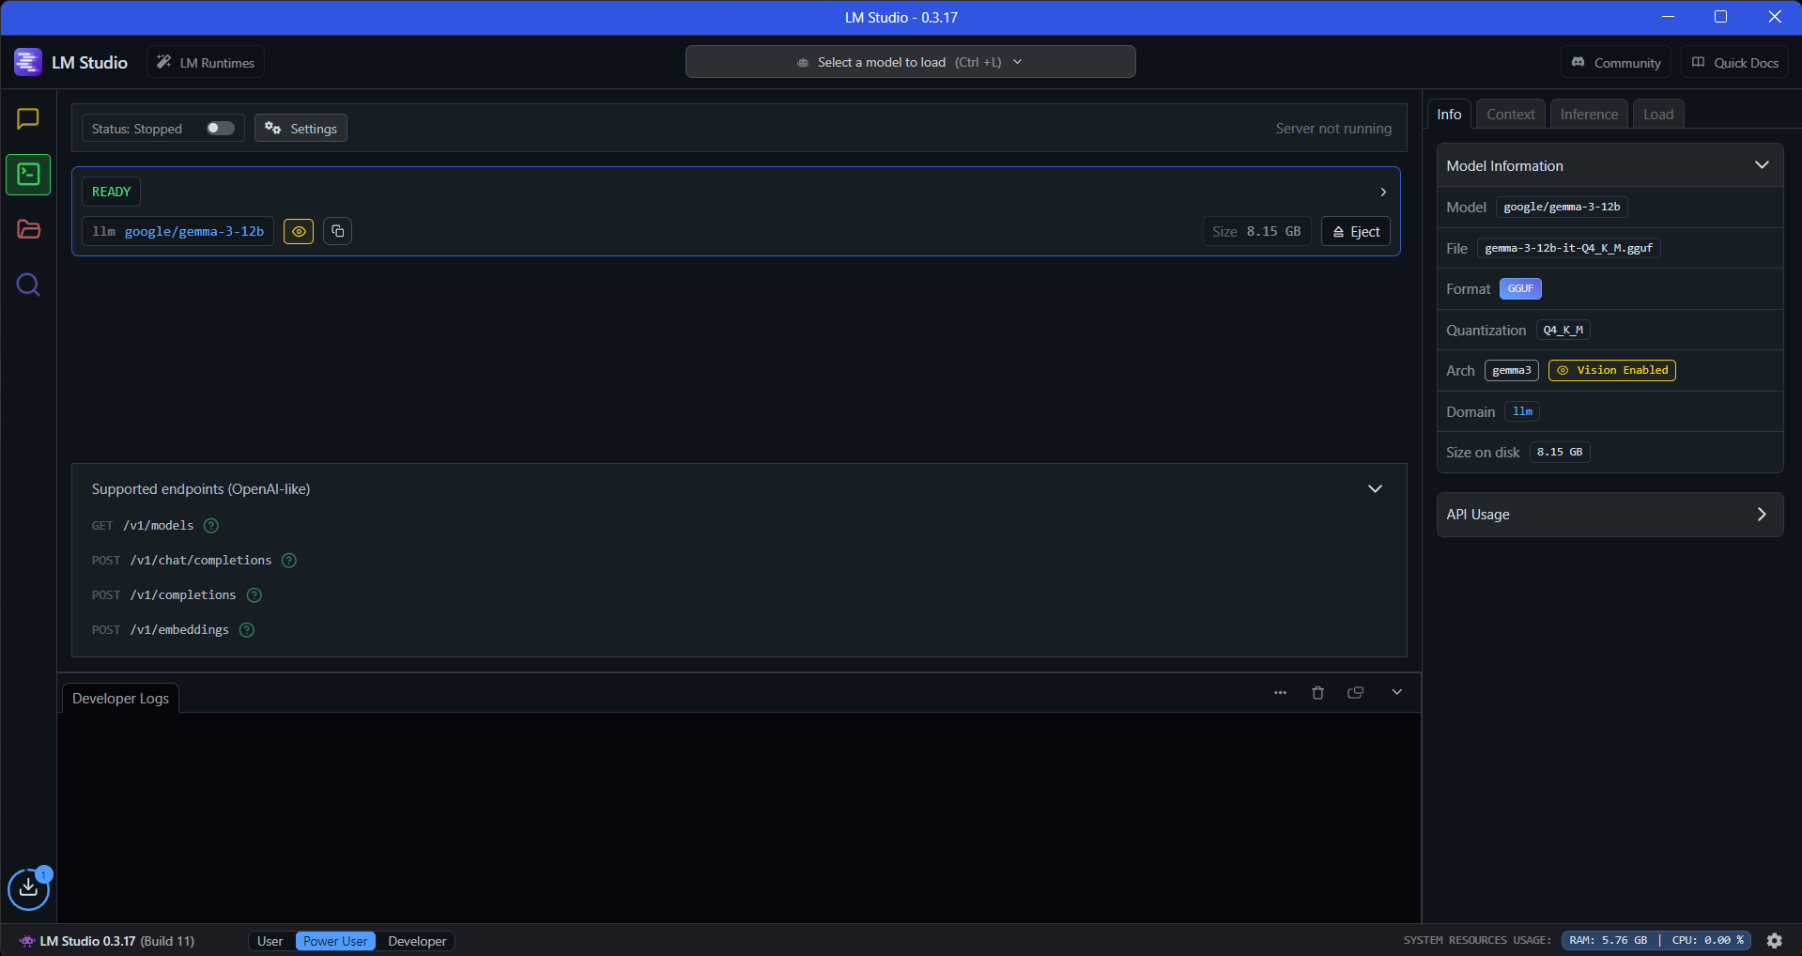Collapse the Supported endpoints section
Image resolution: width=1802 pixels, height=956 pixels.
tap(1375, 488)
